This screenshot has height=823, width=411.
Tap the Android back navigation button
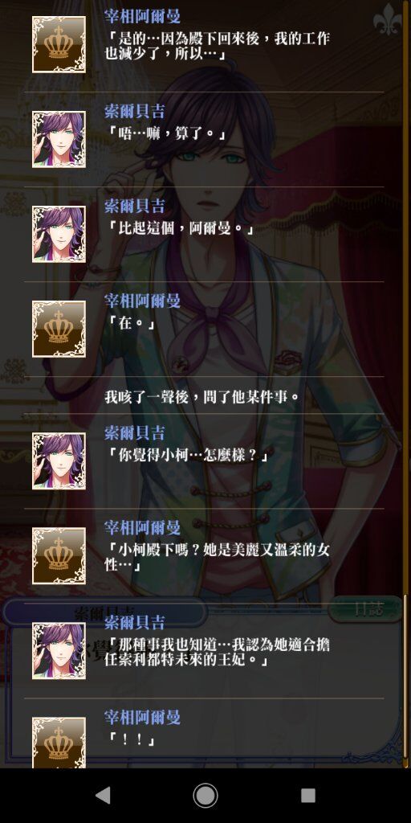click(103, 795)
